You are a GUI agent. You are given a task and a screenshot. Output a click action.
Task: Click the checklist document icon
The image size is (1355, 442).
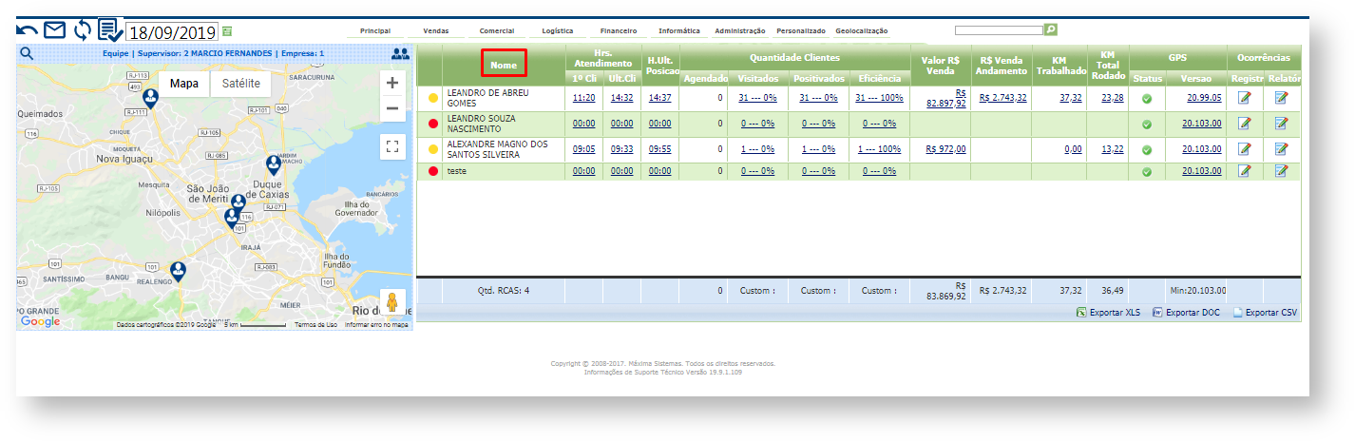[110, 30]
